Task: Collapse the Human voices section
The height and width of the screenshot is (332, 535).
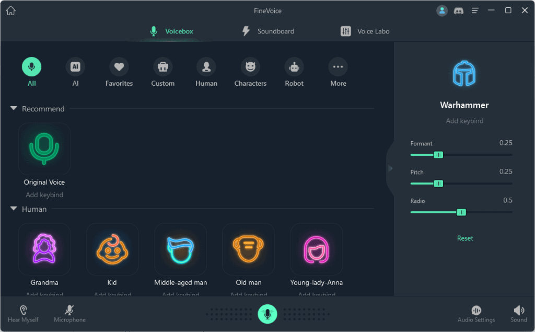Action: tap(13, 209)
